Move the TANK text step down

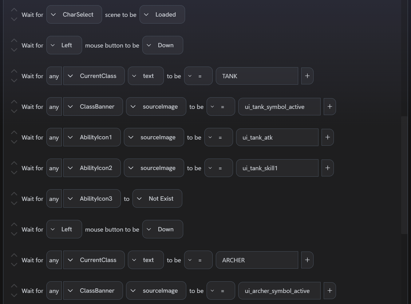[x=14, y=80]
